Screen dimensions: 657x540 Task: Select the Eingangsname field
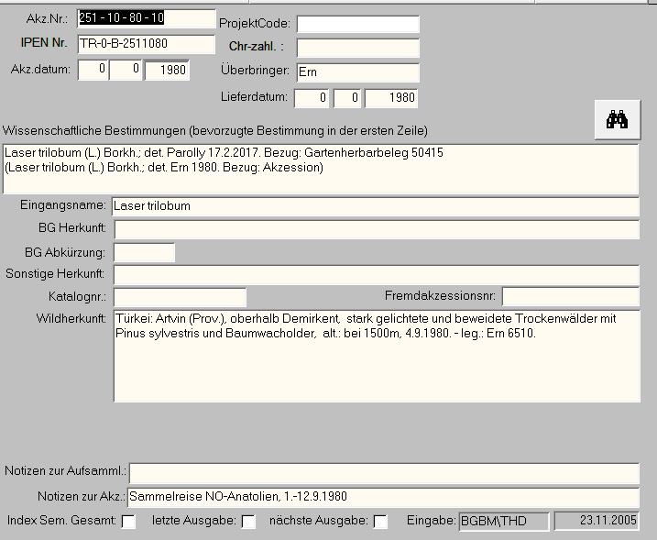[375, 206]
